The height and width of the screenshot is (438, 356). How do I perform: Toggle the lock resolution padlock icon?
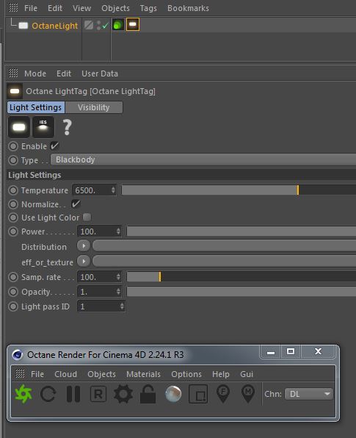point(148,394)
